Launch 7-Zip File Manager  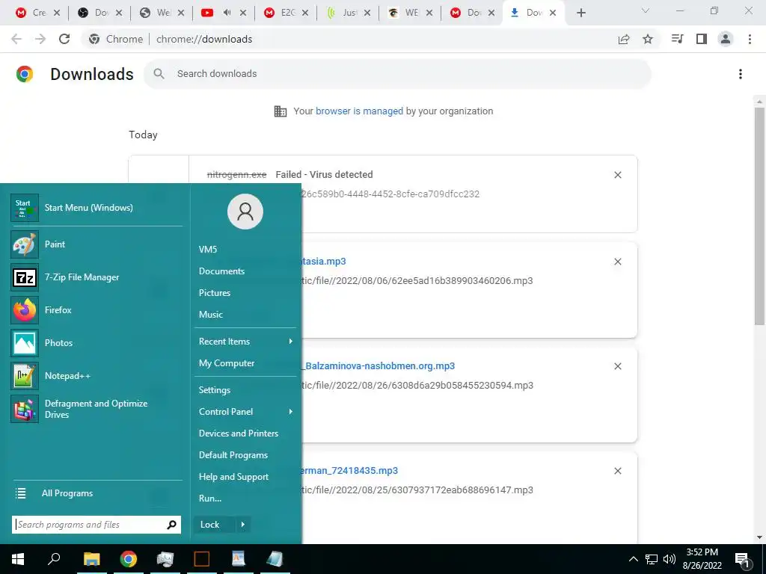tap(96, 277)
